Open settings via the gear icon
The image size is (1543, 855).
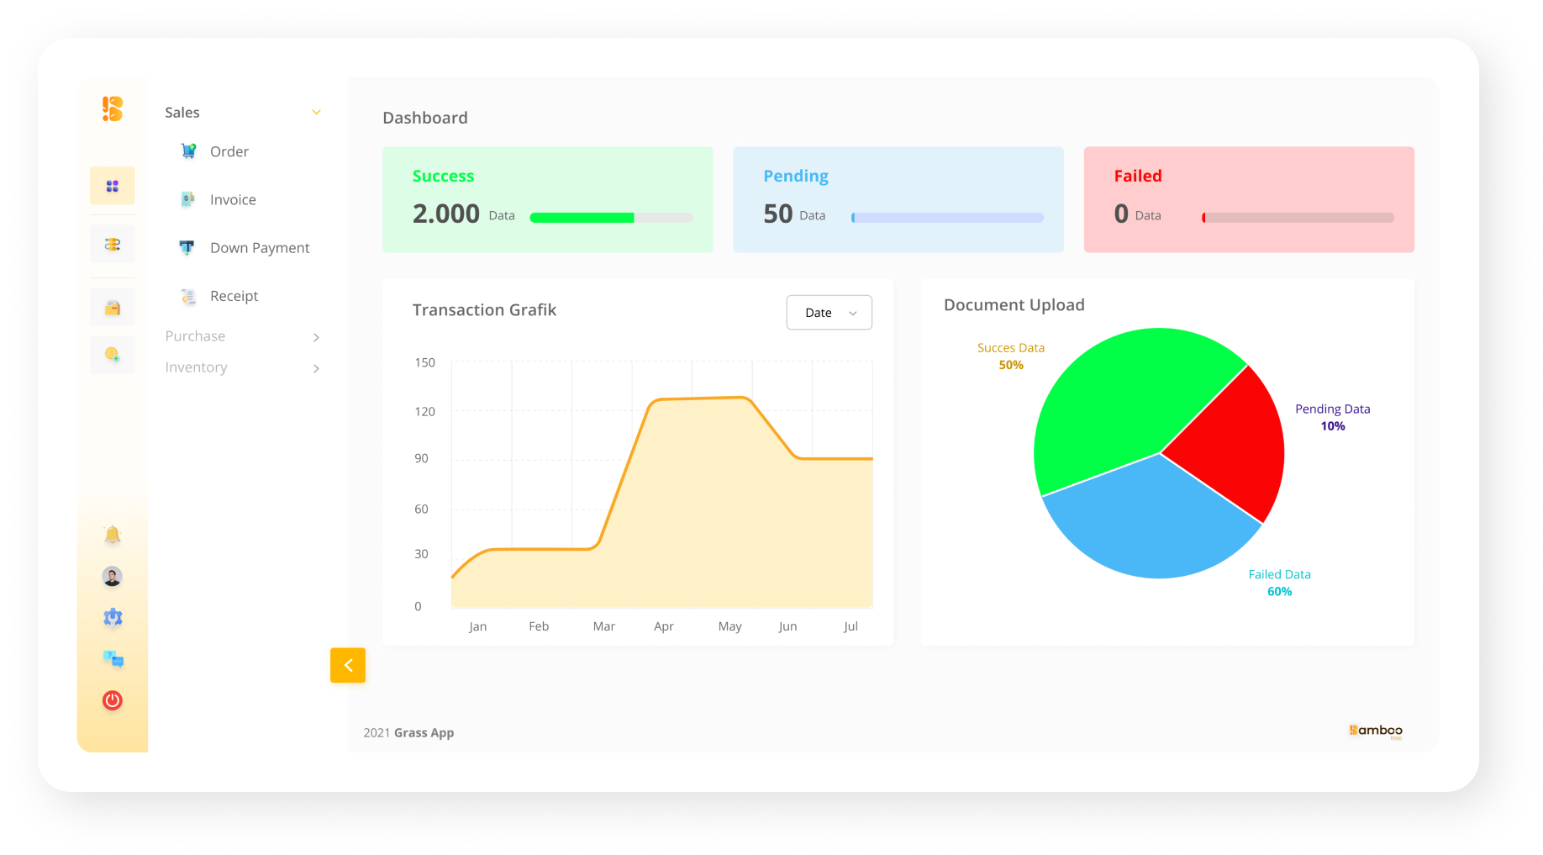[x=112, y=618]
